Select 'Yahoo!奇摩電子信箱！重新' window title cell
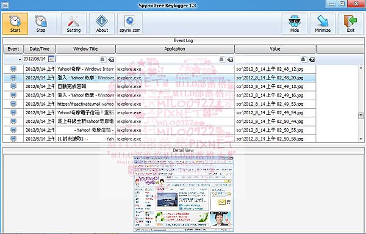This screenshot has height=234, width=366. [x=85, y=112]
